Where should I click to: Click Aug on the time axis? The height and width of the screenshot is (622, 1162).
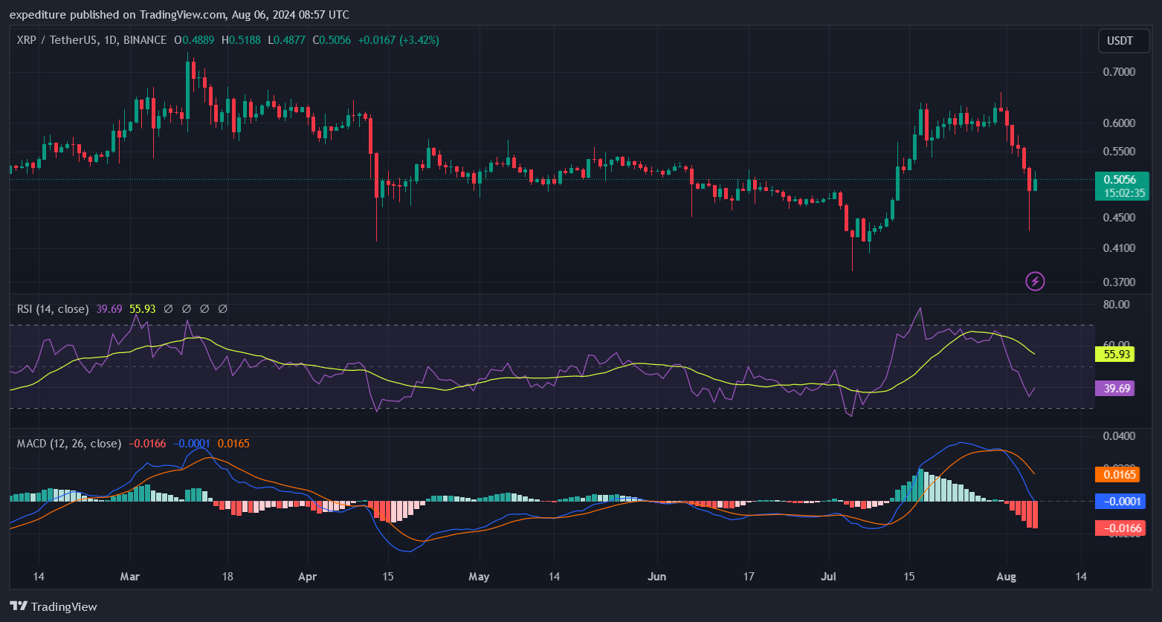tap(1006, 576)
